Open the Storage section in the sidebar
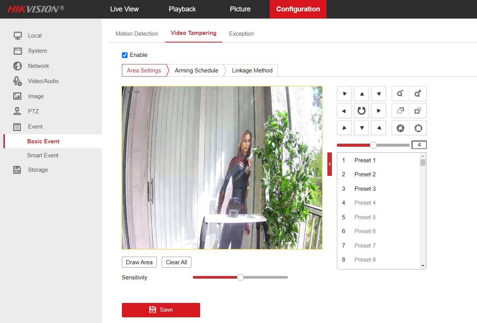The image size is (477, 323). point(38,170)
